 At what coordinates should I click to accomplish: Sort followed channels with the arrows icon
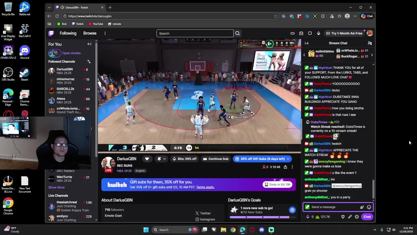pyautogui.click(x=89, y=61)
